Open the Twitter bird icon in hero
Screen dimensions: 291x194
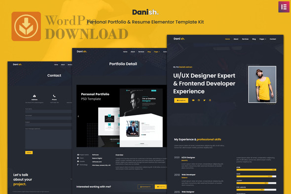click(204, 100)
